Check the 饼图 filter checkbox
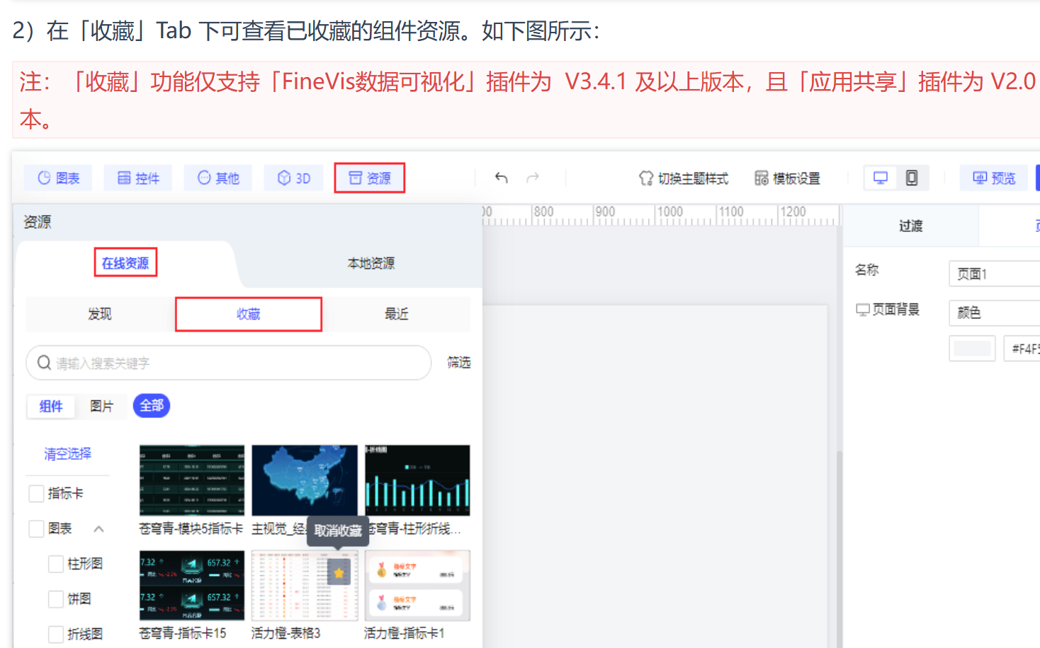The height and width of the screenshot is (648, 1040). [56, 599]
